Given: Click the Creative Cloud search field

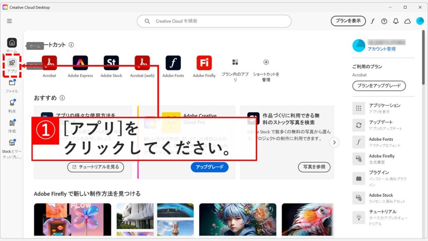Looking at the screenshot, I should click(x=214, y=21).
